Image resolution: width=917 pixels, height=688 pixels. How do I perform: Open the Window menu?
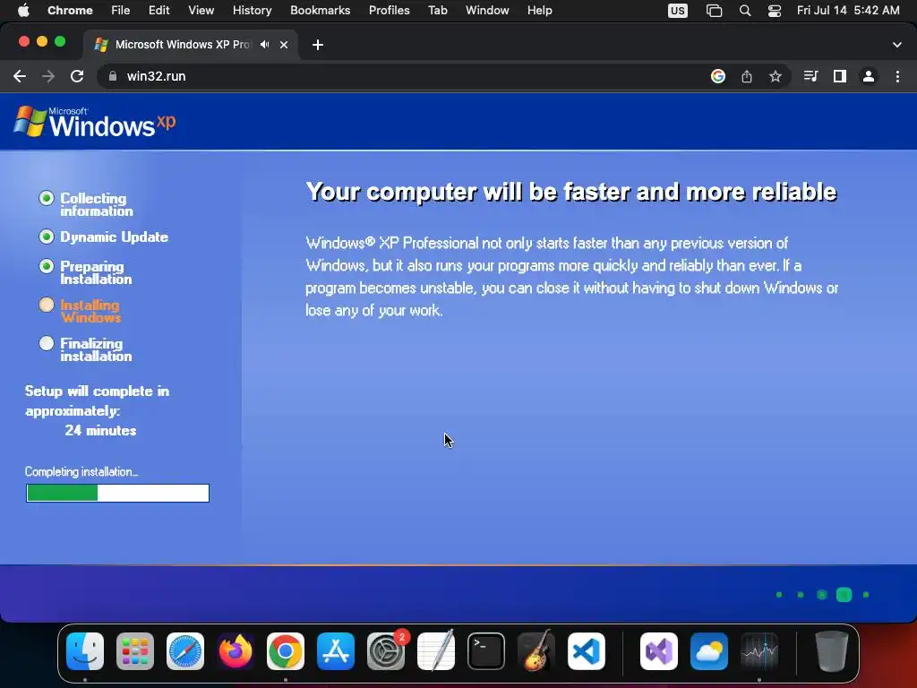487,11
